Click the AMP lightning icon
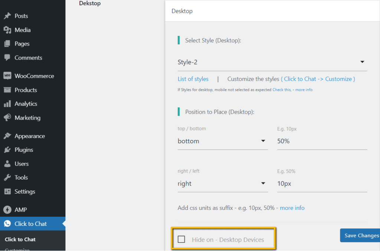The width and height of the screenshot is (380, 251). tap(7, 210)
